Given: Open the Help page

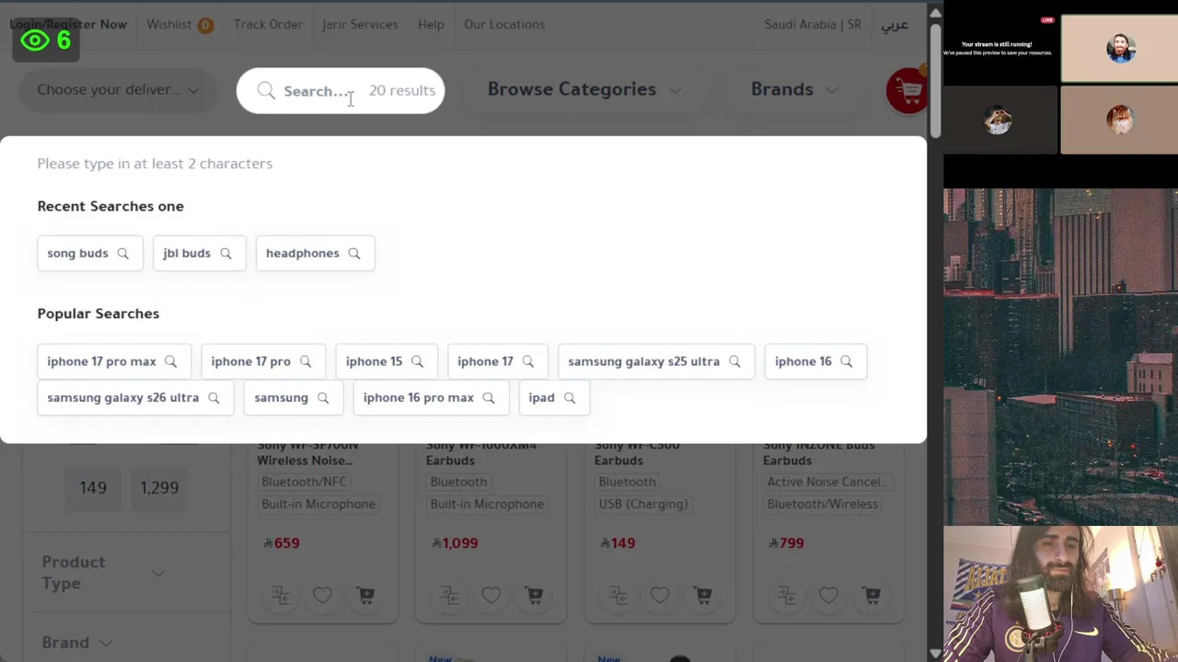Looking at the screenshot, I should (431, 25).
